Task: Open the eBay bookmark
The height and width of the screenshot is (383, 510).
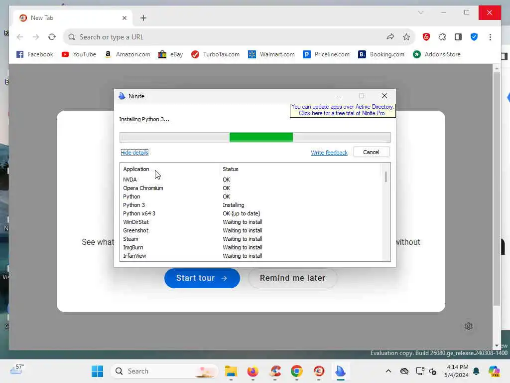Action: coord(170,54)
